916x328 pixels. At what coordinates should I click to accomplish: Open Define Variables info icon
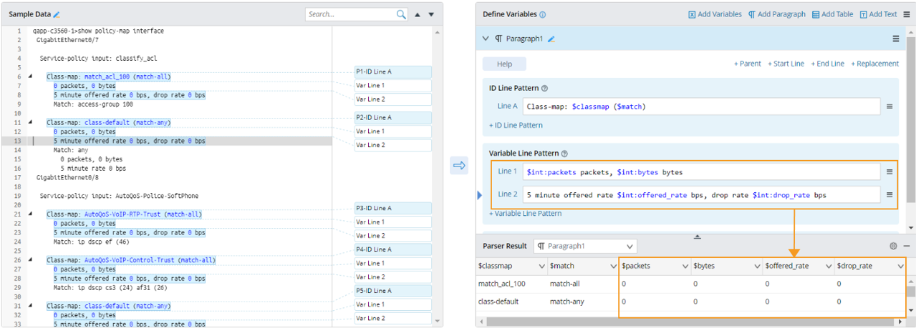(x=542, y=14)
